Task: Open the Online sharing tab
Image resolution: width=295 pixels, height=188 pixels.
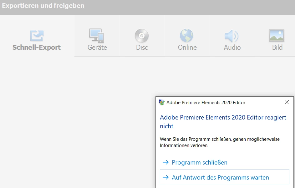Action: click(187, 36)
